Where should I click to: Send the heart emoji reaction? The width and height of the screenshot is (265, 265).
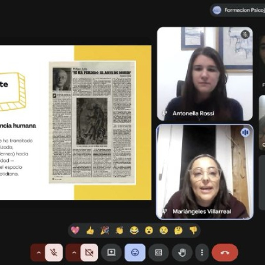pos(75,230)
